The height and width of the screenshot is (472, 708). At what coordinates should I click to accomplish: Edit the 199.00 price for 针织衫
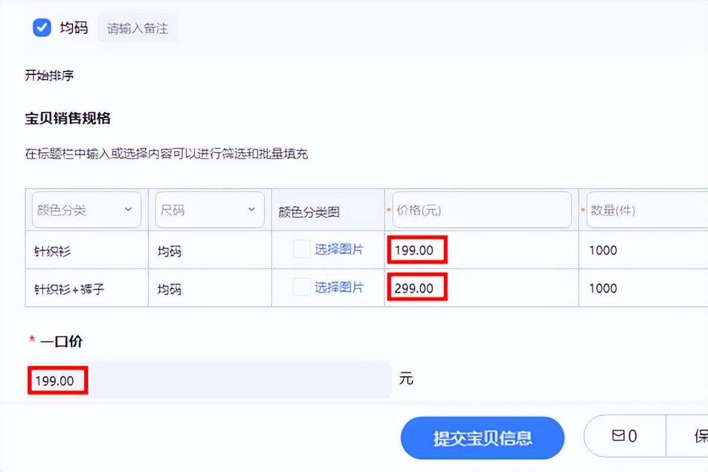(417, 250)
